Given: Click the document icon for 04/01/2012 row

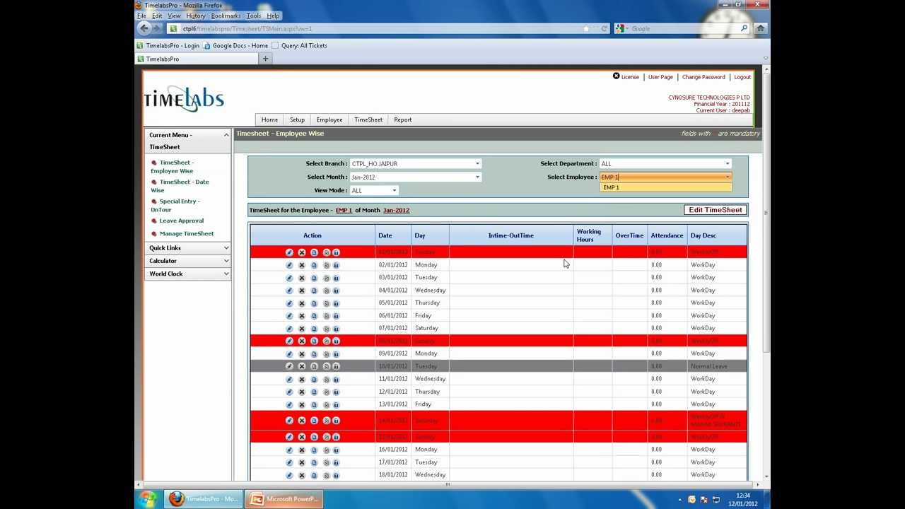Looking at the screenshot, I should coord(314,291).
